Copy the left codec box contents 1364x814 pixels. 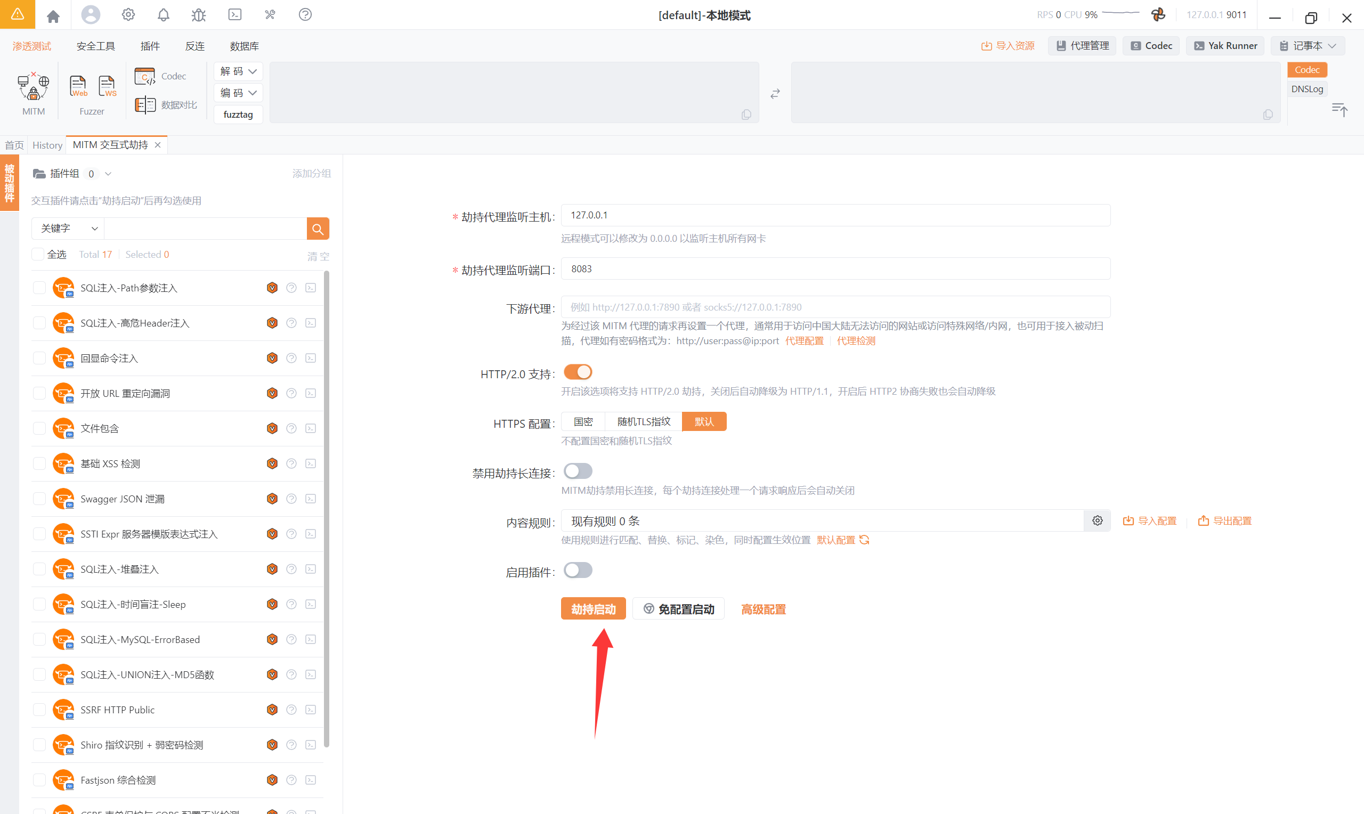(x=746, y=115)
